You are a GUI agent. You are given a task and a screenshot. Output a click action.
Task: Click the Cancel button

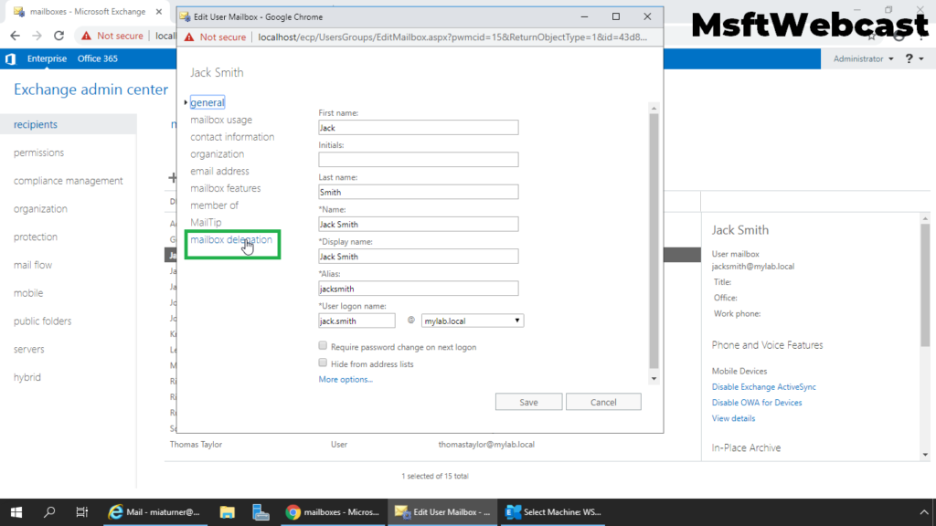[x=603, y=402]
